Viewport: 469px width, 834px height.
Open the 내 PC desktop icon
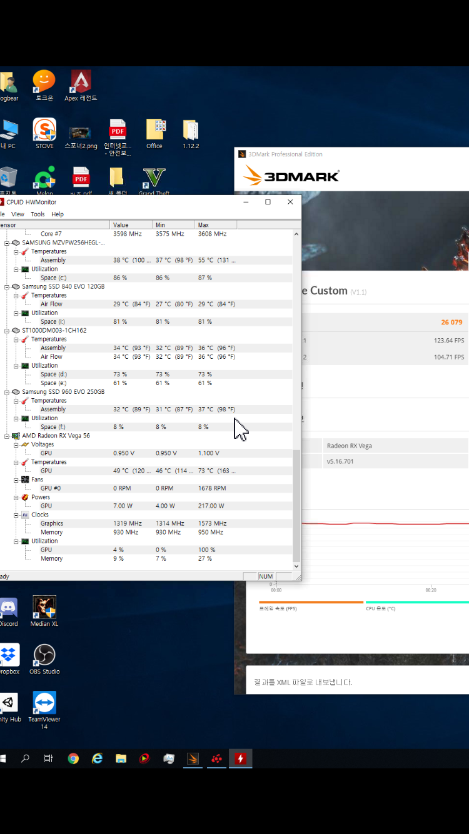[8, 134]
